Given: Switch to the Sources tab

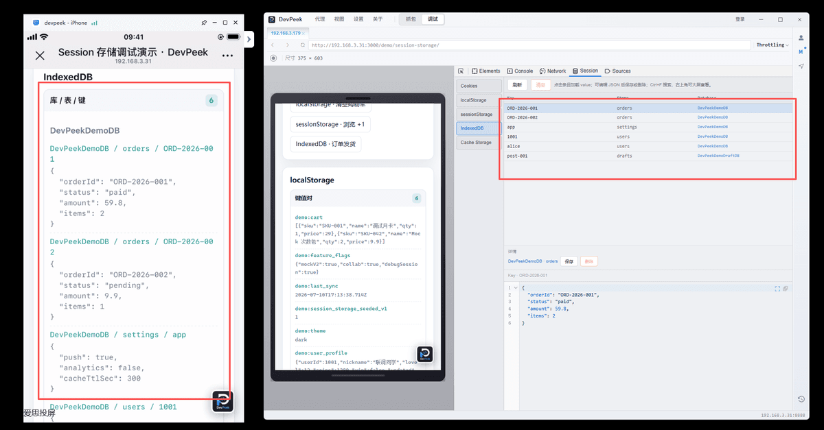Looking at the screenshot, I should [x=618, y=71].
